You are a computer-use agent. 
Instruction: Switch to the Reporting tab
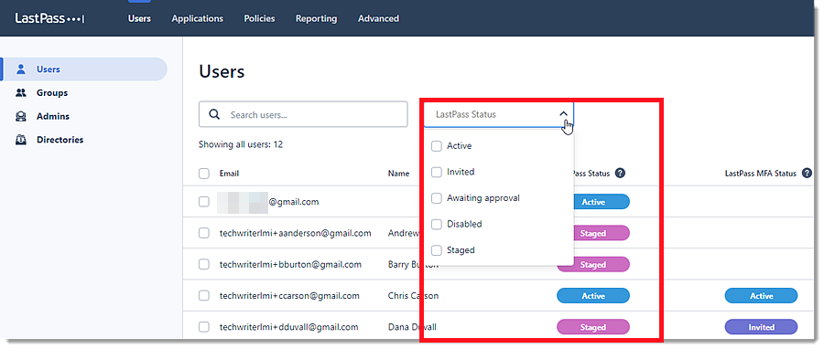click(x=317, y=18)
